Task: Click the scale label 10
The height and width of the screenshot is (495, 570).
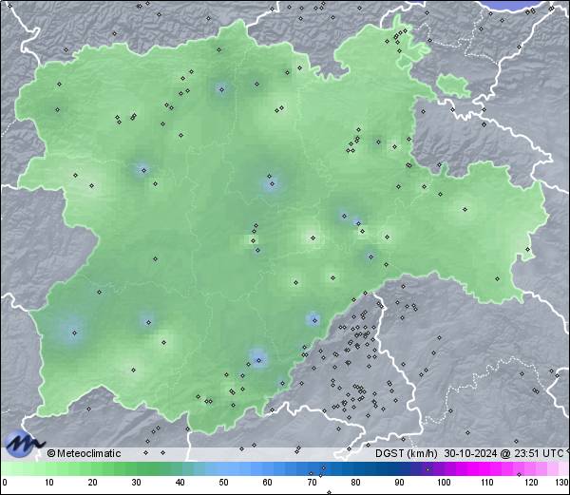Action: point(49,483)
